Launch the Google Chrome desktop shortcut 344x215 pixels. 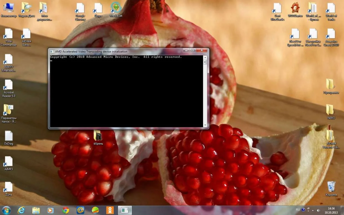click(x=80, y=12)
